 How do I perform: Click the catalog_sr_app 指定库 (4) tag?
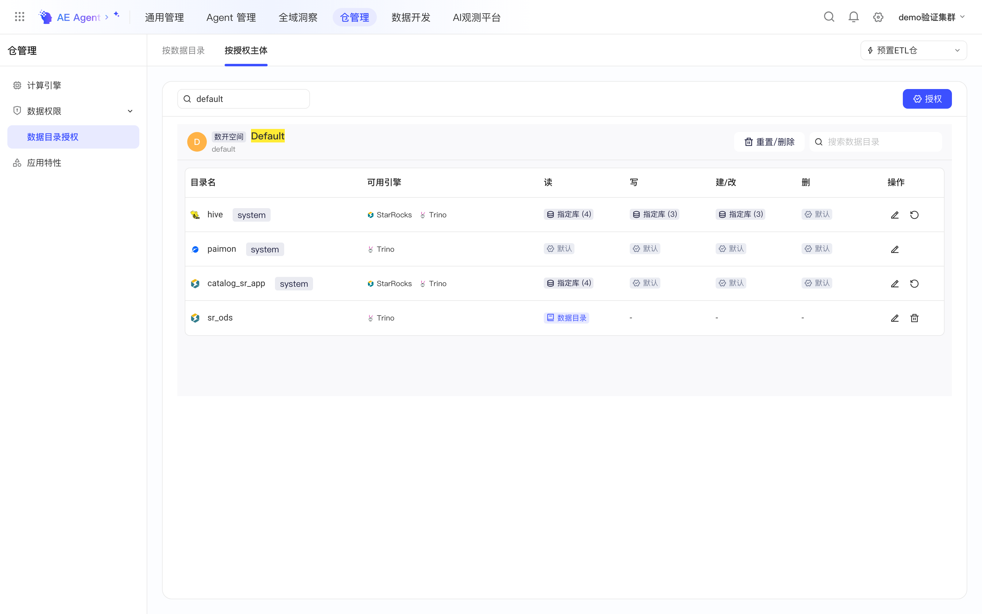569,283
